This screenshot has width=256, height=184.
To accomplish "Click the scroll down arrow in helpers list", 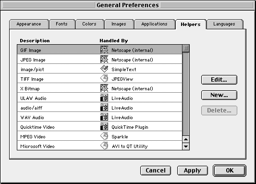I will (x=186, y=146).
